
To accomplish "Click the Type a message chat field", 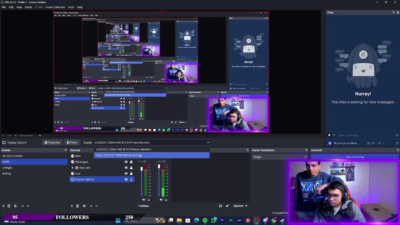I will pyautogui.click(x=366, y=135).
